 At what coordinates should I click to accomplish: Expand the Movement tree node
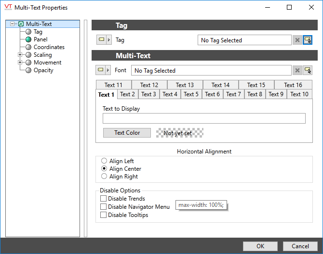point(20,63)
